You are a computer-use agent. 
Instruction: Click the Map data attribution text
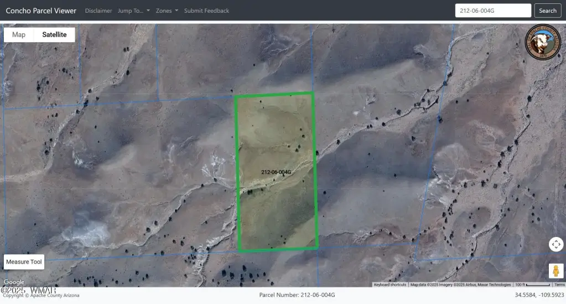[460, 285]
